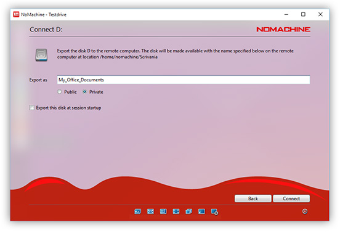
Task: Click the 'Connect D:' heading text
Action: (46, 30)
